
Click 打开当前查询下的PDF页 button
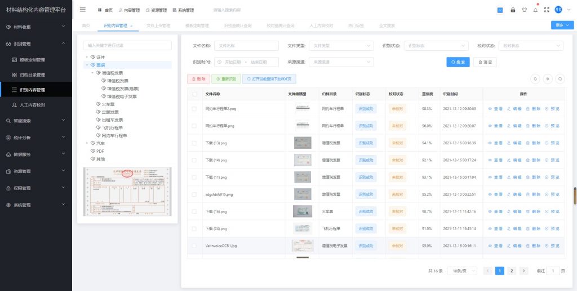tap(269, 79)
